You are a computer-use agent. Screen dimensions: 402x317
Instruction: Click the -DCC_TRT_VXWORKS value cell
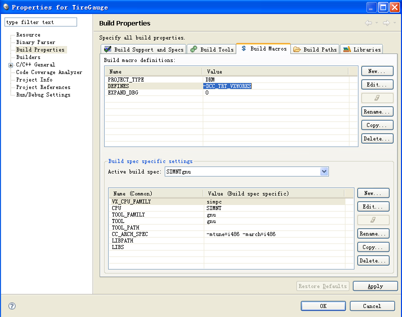(227, 86)
